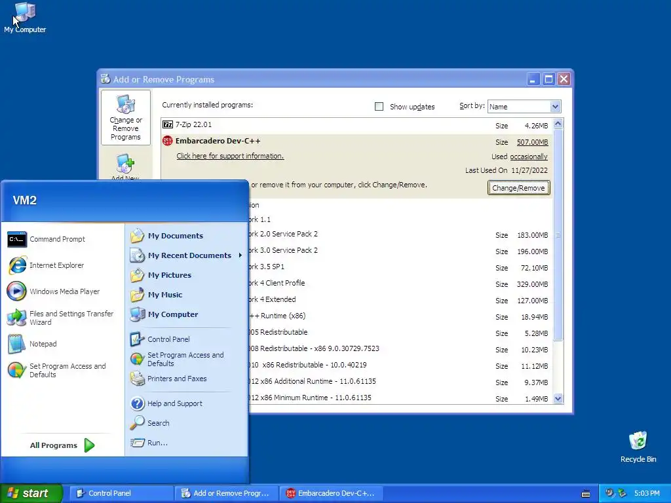The image size is (671, 503).
Task: Click the 507.00MB size link
Action: (x=532, y=142)
